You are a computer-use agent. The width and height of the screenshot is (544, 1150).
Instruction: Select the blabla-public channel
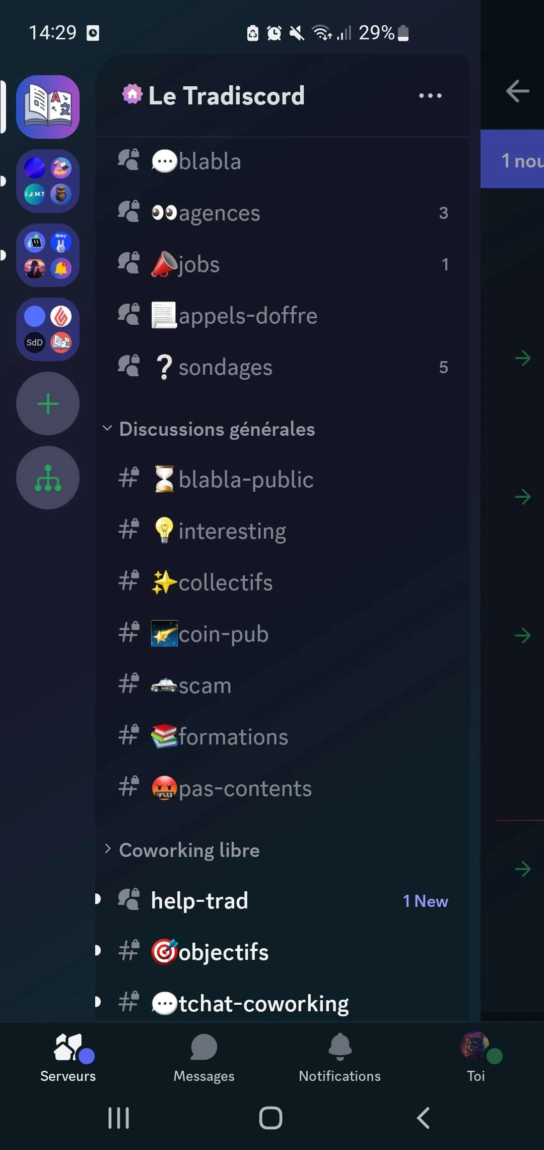(x=246, y=480)
